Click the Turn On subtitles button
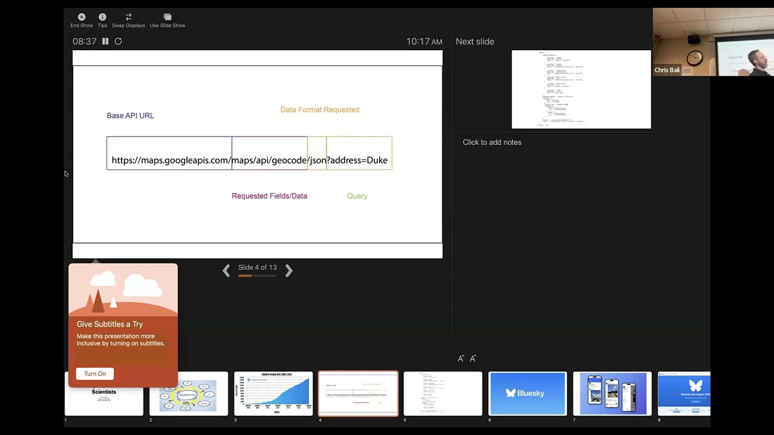The width and height of the screenshot is (774, 435). 95,373
